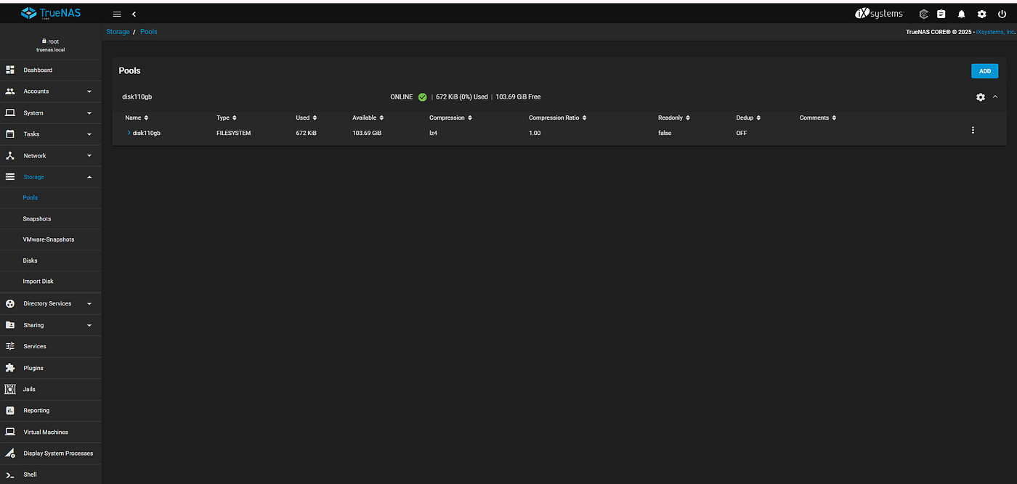
Task: Click the ADD pool button
Action: click(984, 71)
